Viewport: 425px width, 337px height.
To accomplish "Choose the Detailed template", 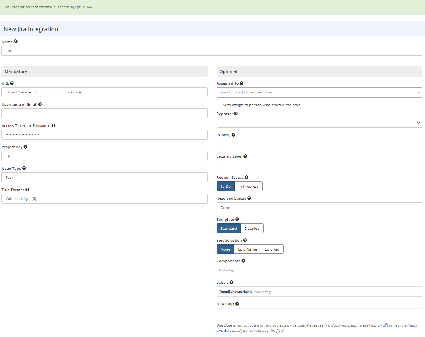I will (x=252, y=229).
